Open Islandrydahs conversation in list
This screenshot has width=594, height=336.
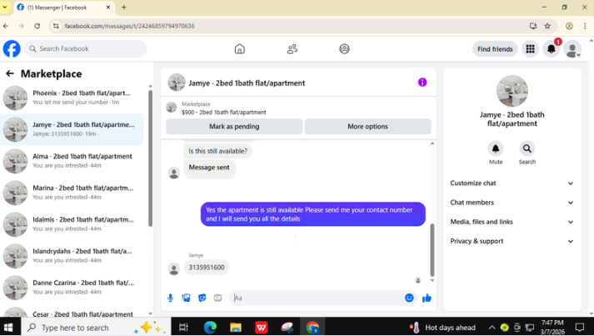coord(72,256)
